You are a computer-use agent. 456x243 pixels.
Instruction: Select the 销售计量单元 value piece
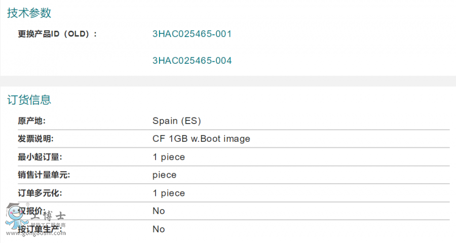tap(164, 175)
